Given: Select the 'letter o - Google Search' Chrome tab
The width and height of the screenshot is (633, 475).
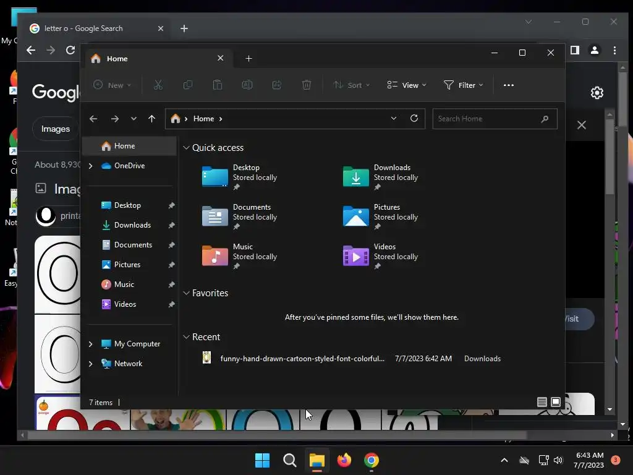Looking at the screenshot, I should pyautogui.click(x=96, y=28).
